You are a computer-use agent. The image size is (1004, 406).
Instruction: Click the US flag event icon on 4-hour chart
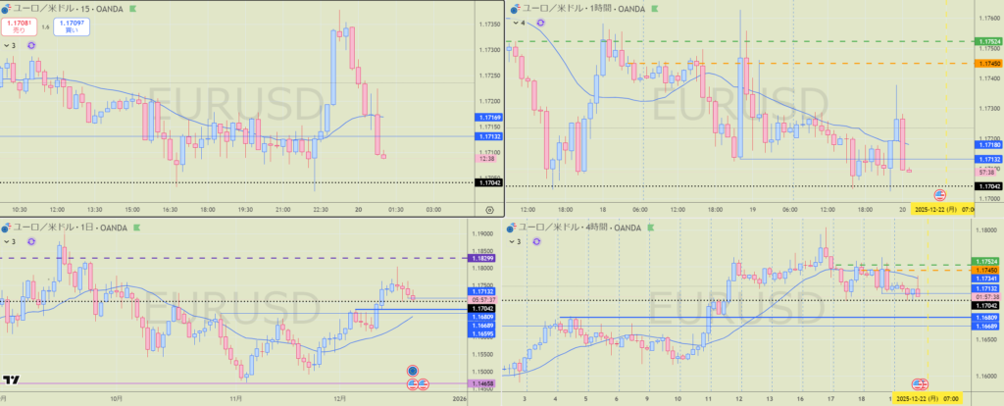(921, 383)
